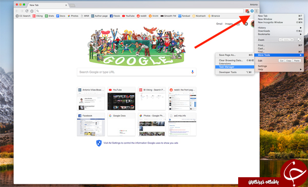Open a new tab with the blank tab button

click(72, 5)
